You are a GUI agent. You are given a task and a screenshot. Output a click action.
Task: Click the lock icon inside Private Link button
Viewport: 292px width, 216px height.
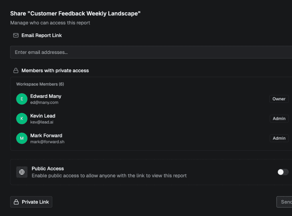pyautogui.click(x=16, y=202)
